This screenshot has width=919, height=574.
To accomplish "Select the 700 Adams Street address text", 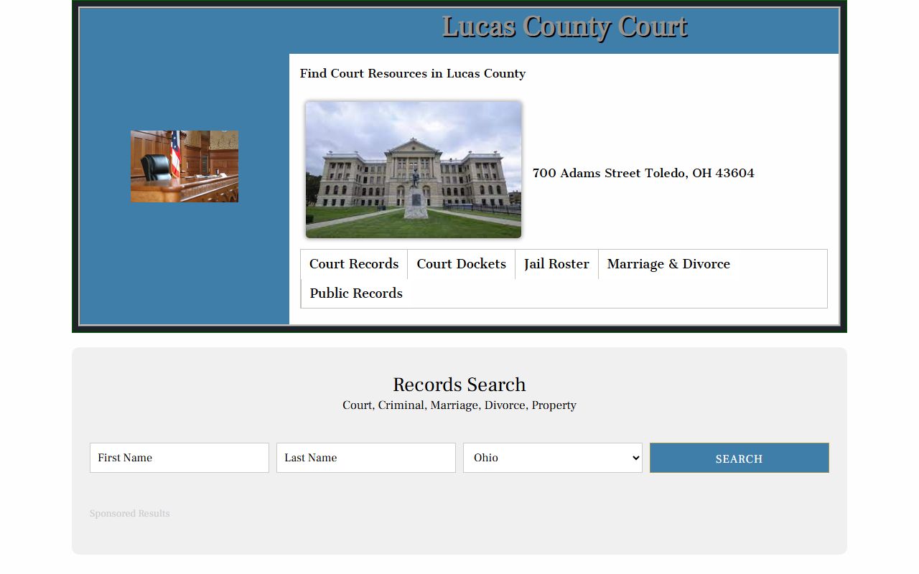I will pos(643,173).
